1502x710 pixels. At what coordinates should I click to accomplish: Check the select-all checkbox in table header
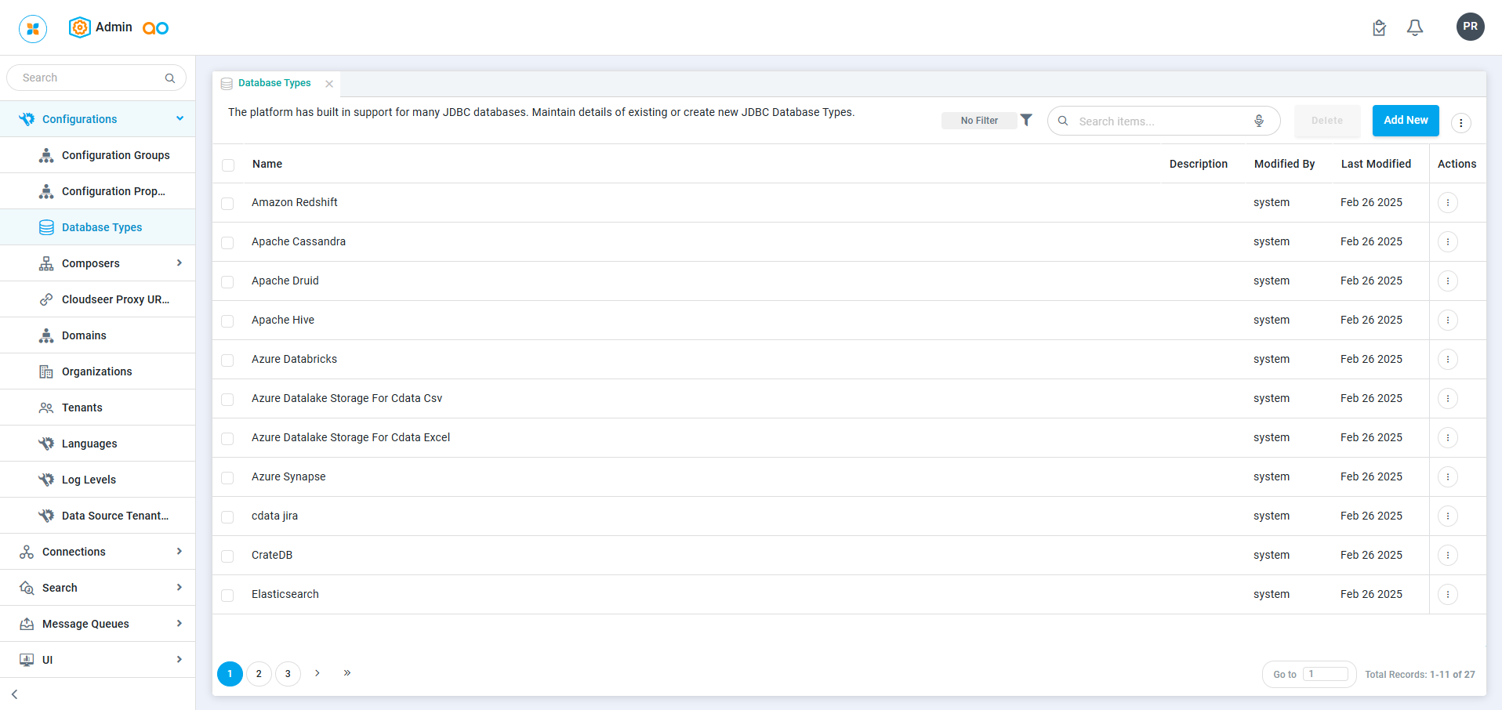[228, 165]
